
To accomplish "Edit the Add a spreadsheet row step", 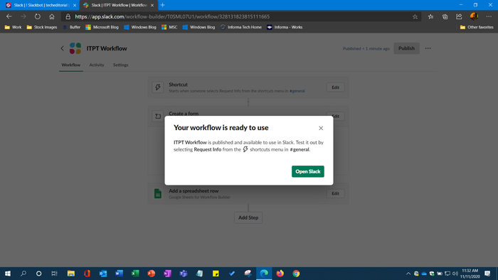I will click(335, 193).
